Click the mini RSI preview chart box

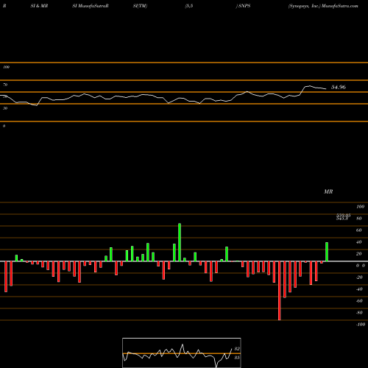coord(182,353)
